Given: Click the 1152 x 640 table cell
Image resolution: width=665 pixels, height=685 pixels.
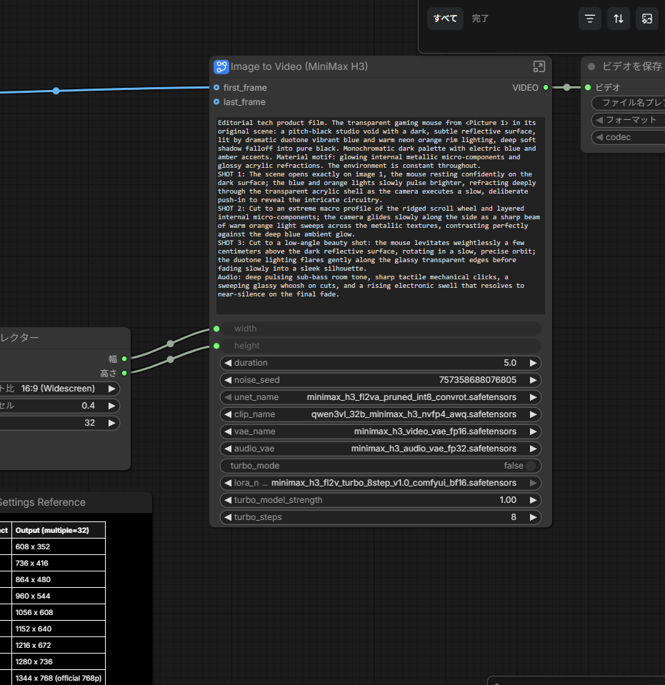Looking at the screenshot, I should (x=59, y=629).
